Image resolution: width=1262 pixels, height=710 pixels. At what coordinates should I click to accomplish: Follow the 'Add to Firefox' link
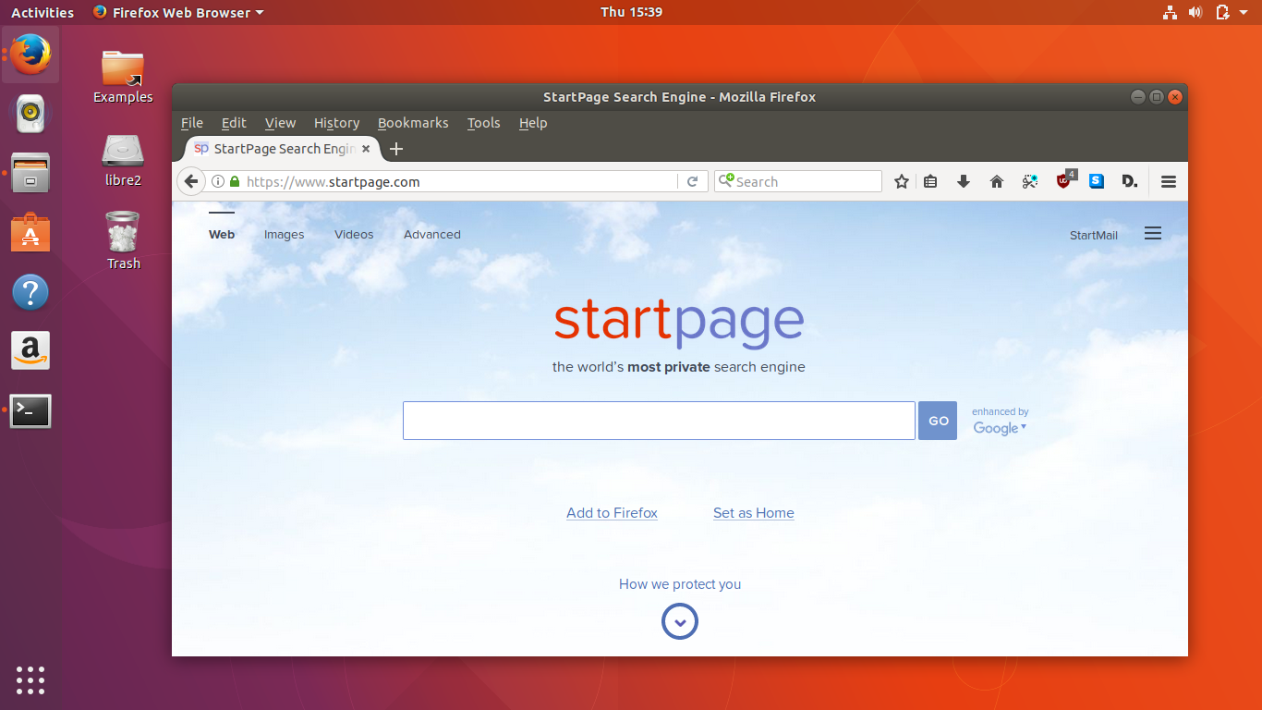[612, 513]
